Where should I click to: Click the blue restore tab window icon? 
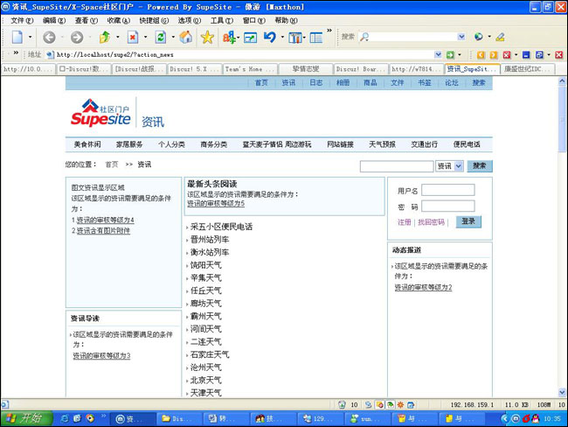pyautogui.click(x=539, y=55)
